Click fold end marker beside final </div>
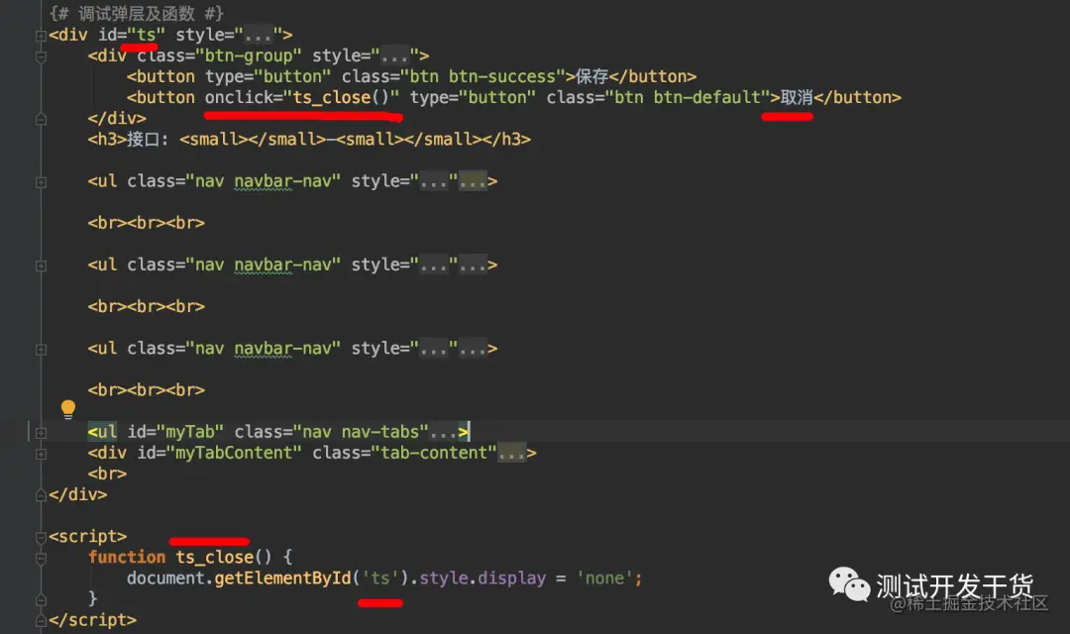 tap(41, 495)
